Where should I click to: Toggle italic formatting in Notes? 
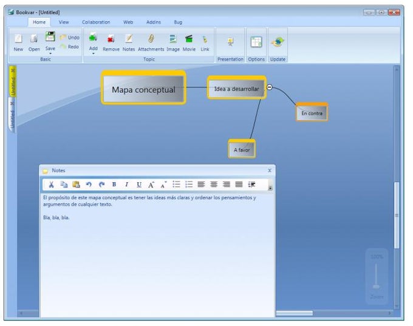click(127, 185)
